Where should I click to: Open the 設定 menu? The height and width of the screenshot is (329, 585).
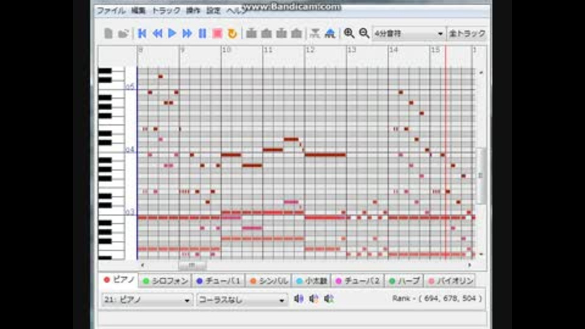213,10
